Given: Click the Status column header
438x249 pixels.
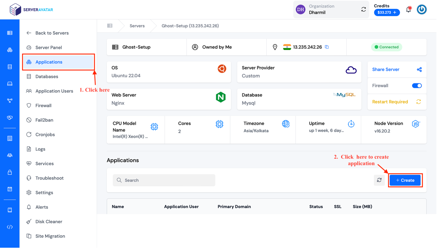Looking at the screenshot, I should (317, 207).
